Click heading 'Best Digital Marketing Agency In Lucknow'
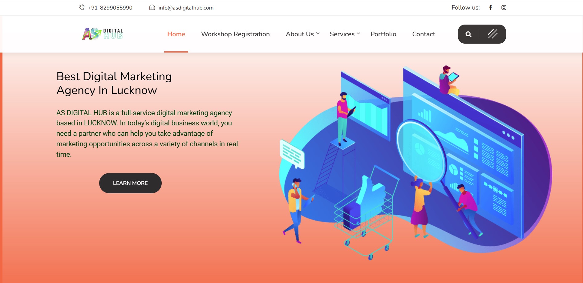The image size is (583, 283). (114, 83)
